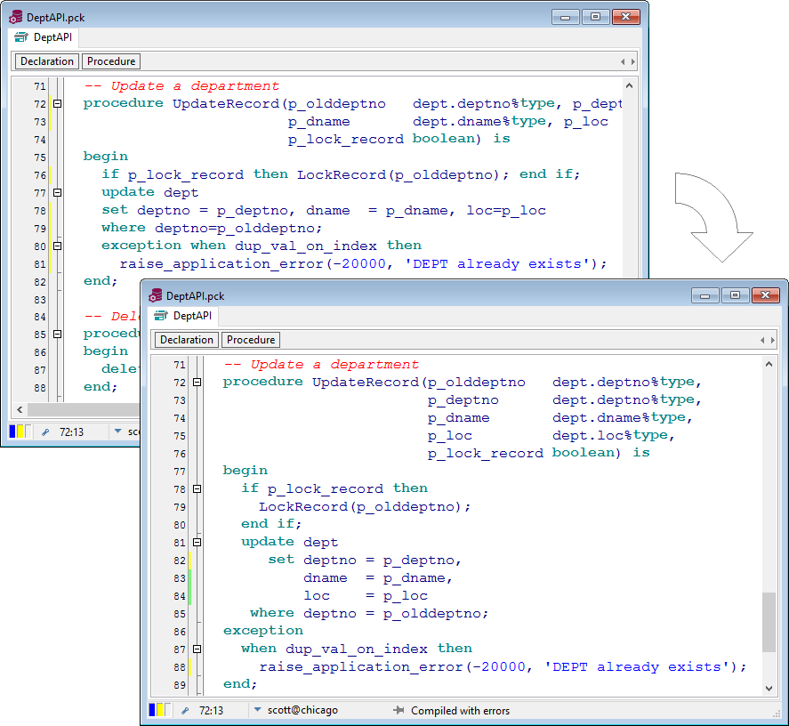Click 'raise_application_error' on line 88 of front window

pos(361,667)
